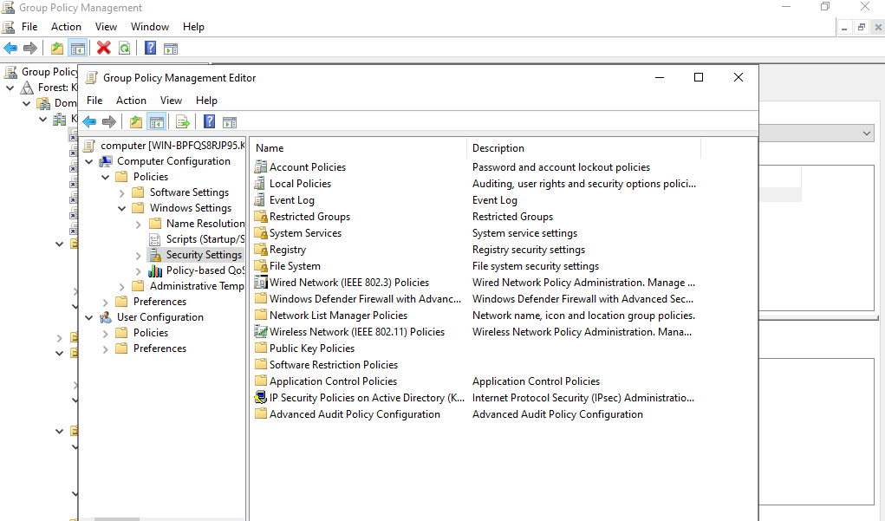Expand Administrative Templates node in tree
This screenshot has width=885, height=521.
pyautogui.click(x=122, y=287)
